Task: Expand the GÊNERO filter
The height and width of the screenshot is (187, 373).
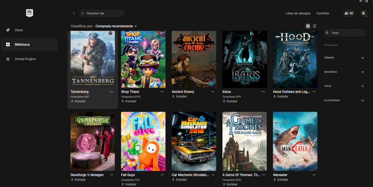Action: (x=345, y=58)
